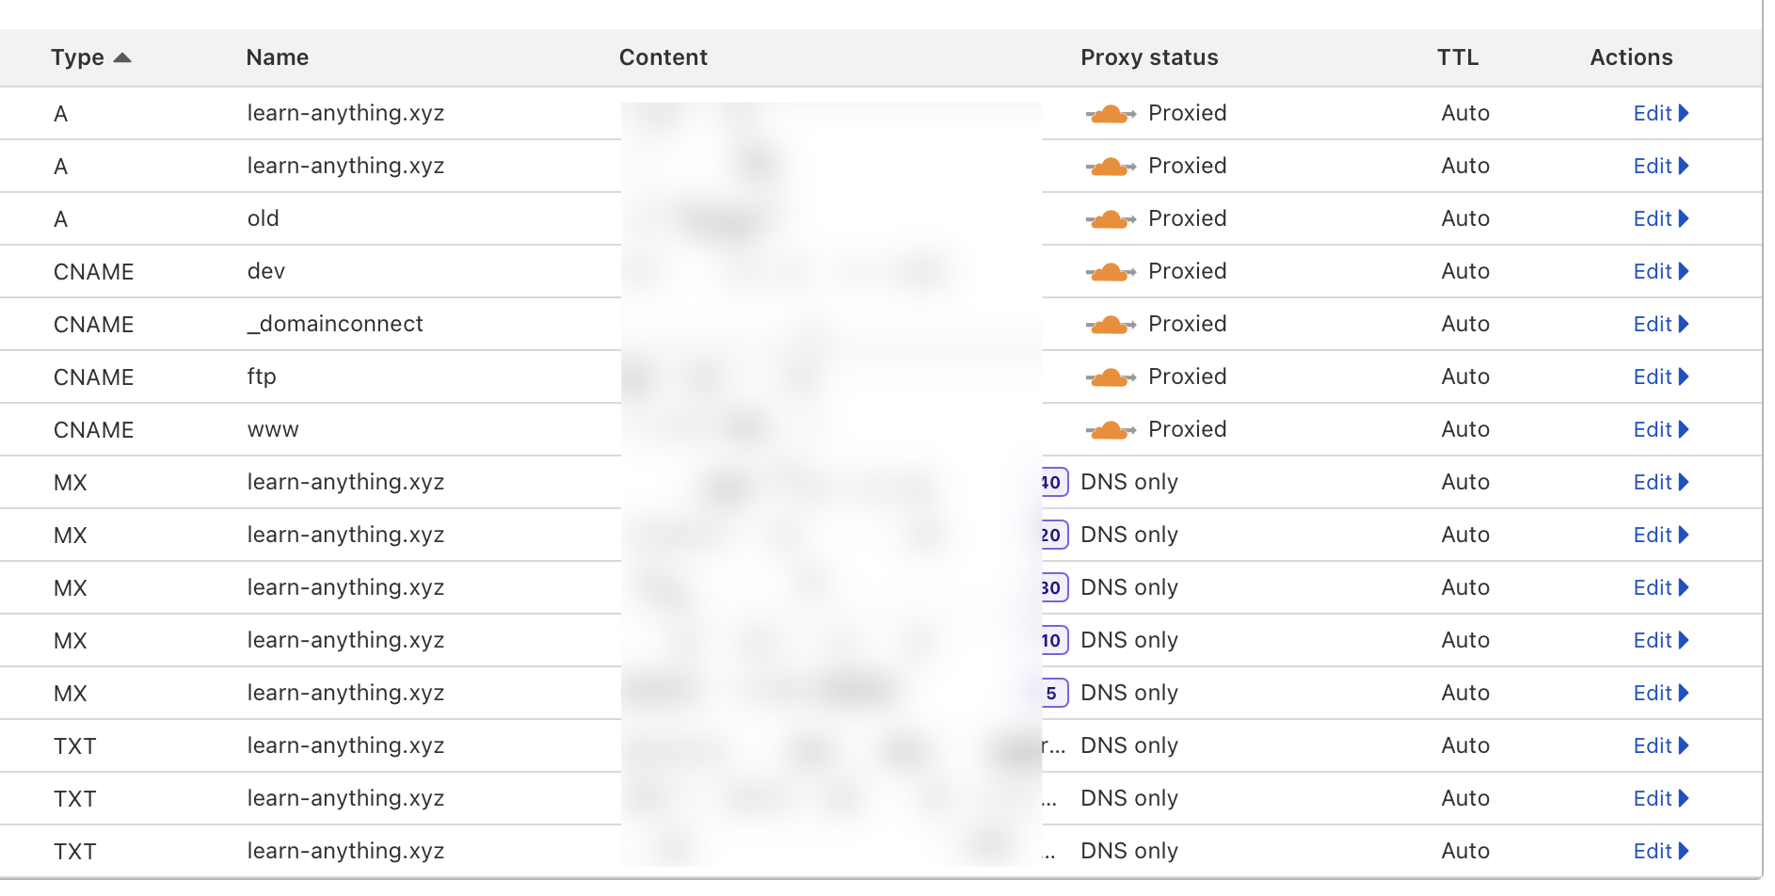
Task: Click Edit on the first TXT record
Action: point(1655,745)
